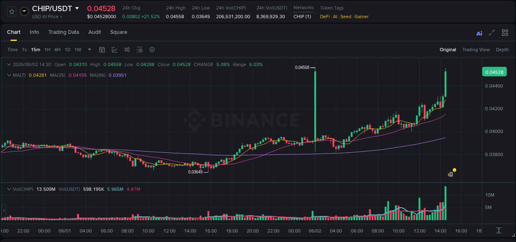Viewport: 516px width, 242px height.
Task: Switch to the Info tab
Action: (34, 32)
